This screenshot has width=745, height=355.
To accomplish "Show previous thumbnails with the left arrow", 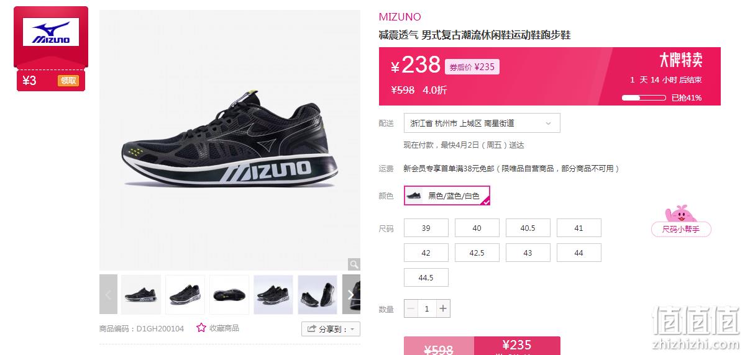I will coord(108,295).
